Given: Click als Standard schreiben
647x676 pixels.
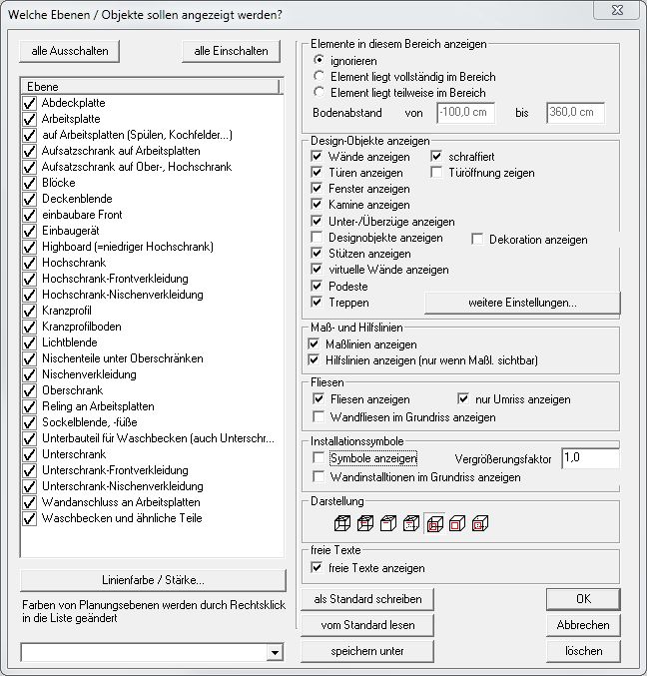Looking at the screenshot, I should click(367, 599).
